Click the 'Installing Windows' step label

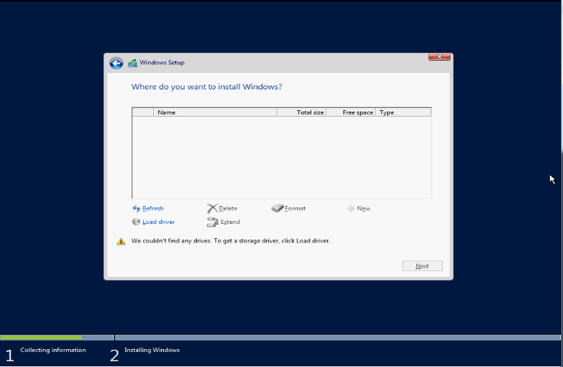[152, 350]
